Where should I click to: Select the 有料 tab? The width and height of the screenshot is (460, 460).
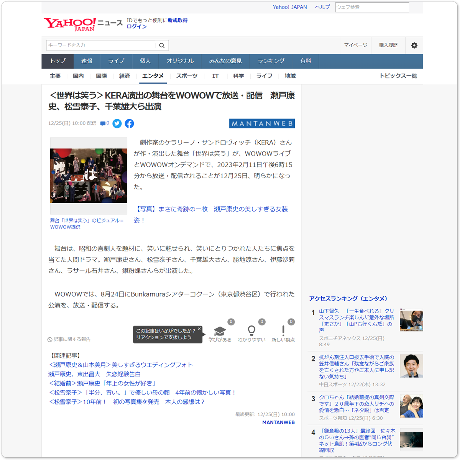[306, 61]
